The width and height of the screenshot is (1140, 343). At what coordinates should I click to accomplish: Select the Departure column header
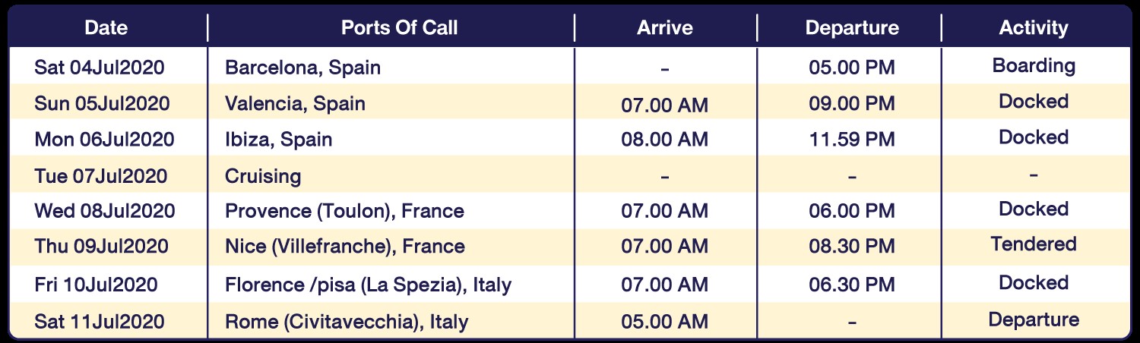click(852, 28)
